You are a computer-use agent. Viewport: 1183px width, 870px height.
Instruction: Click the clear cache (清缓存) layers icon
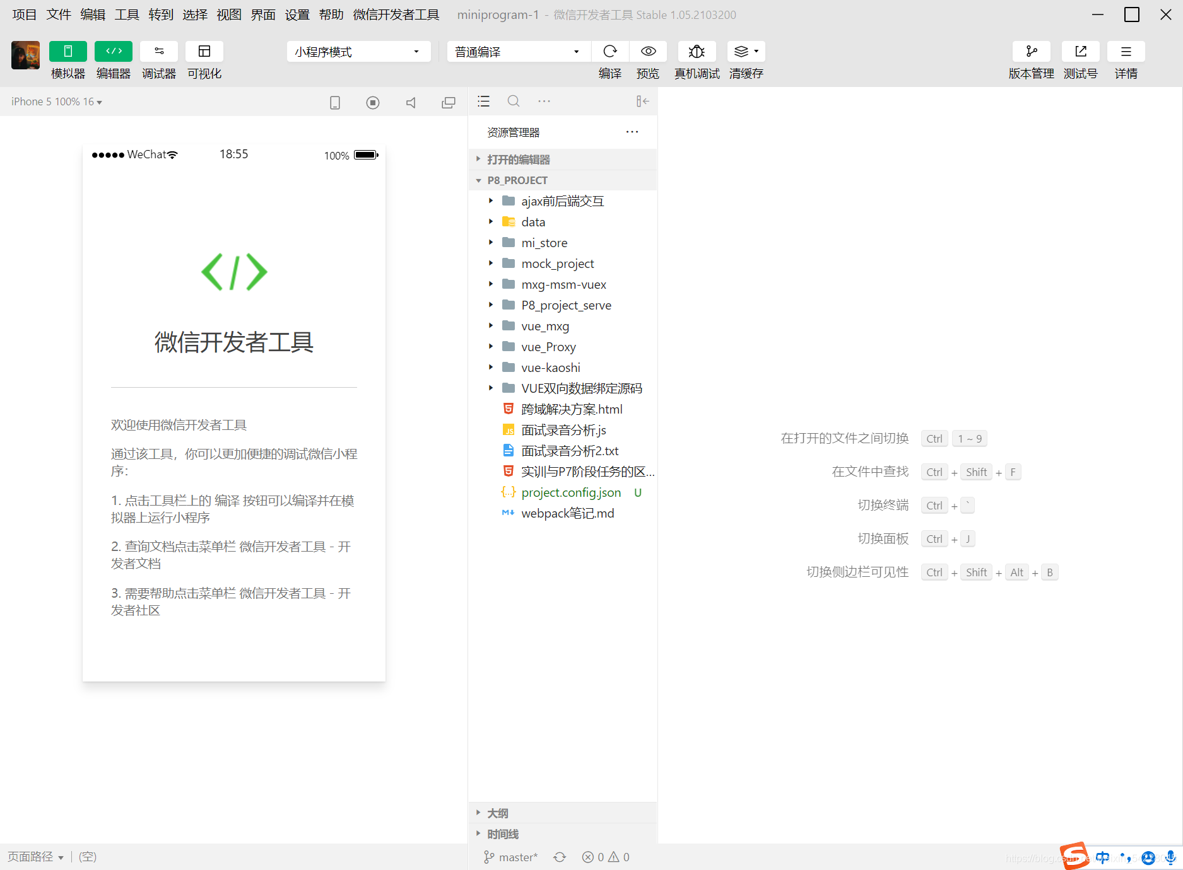746,51
